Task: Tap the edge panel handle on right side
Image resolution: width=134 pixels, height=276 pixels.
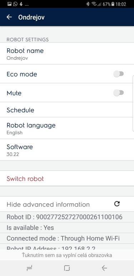Action: point(133,103)
